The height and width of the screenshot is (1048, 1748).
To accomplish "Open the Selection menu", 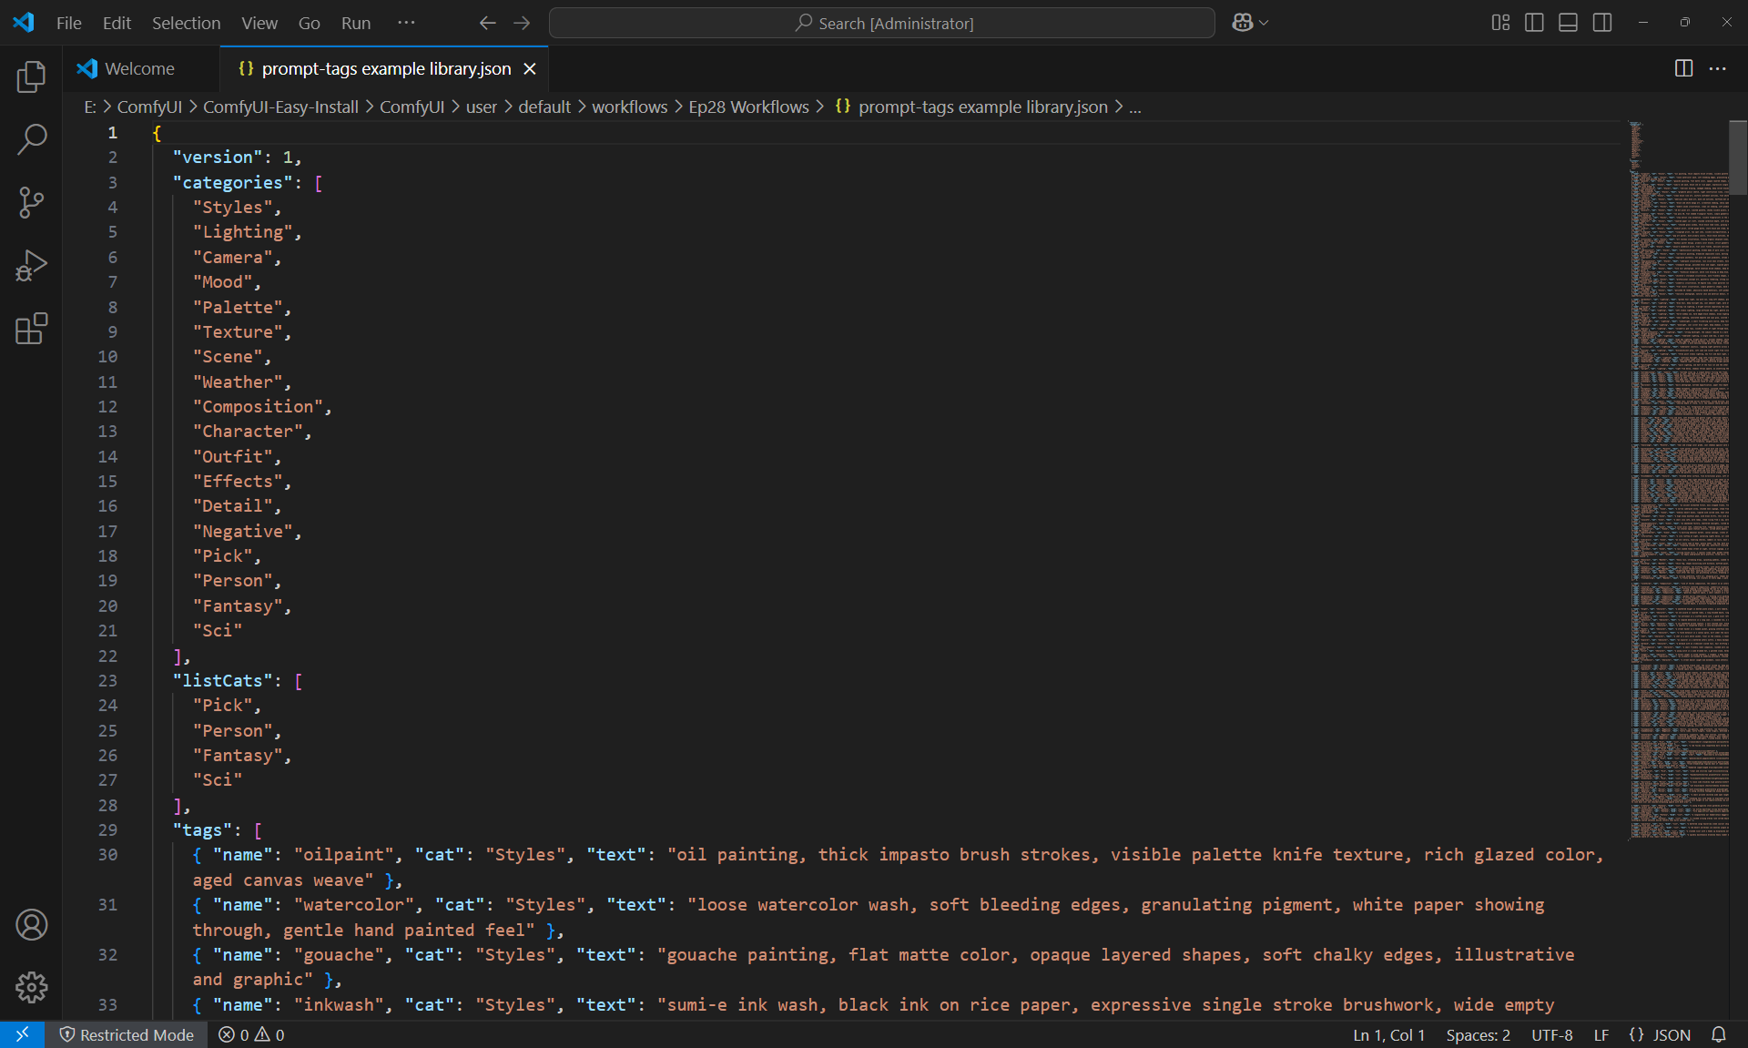I will 186,23.
